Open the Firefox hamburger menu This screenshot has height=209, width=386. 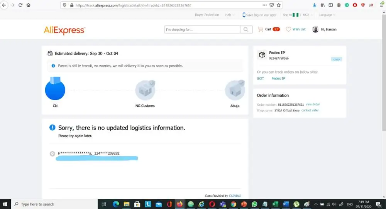click(x=381, y=5)
